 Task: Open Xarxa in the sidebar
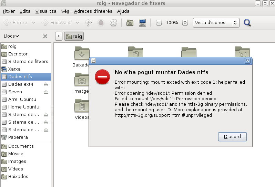pyautogui.click(x=26, y=69)
